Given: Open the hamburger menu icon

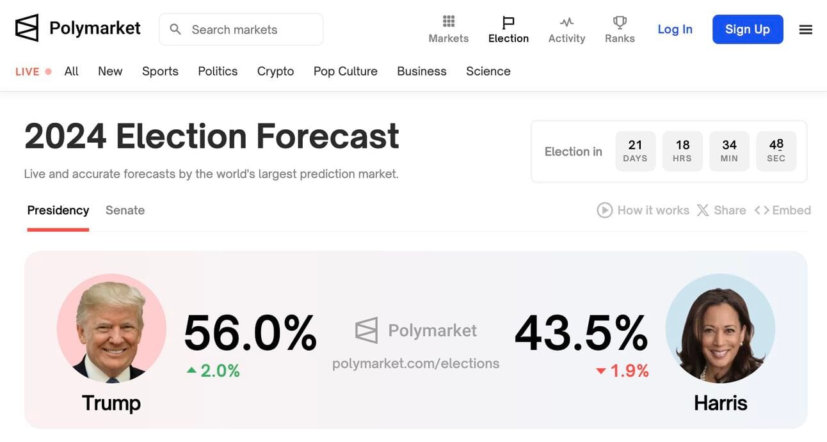Looking at the screenshot, I should coord(806,29).
